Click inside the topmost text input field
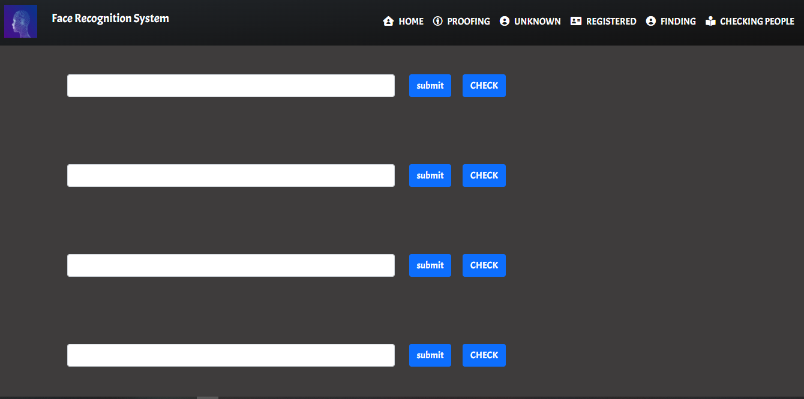804x399 pixels. [x=230, y=85]
